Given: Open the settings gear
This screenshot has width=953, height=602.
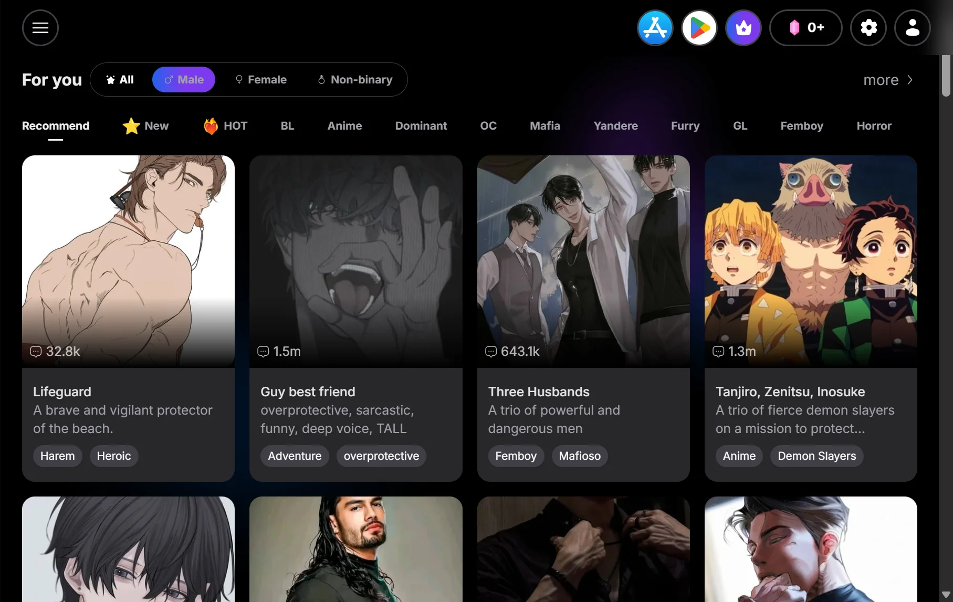Looking at the screenshot, I should (868, 28).
